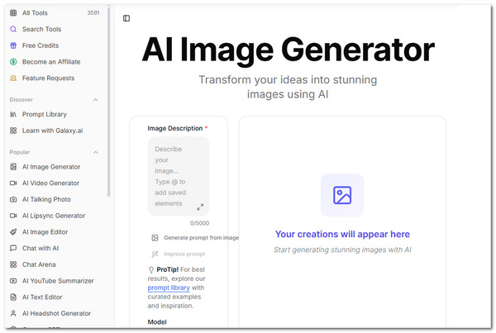Toggle the sidebar collapse icon
The height and width of the screenshot is (333, 496).
tap(126, 18)
